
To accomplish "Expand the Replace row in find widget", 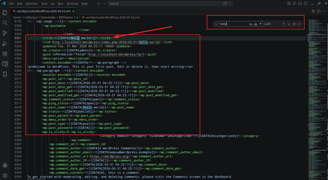I will click(216, 24).
